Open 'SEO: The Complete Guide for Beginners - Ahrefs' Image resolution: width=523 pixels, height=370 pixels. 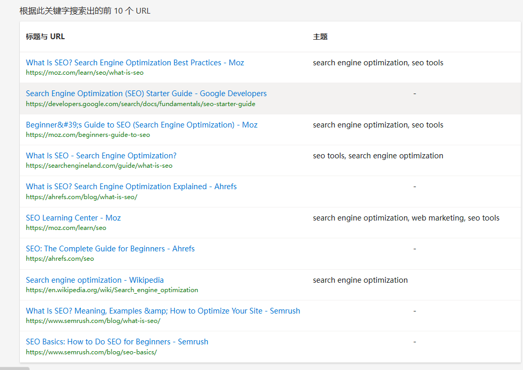pyautogui.click(x=110, y=249)
